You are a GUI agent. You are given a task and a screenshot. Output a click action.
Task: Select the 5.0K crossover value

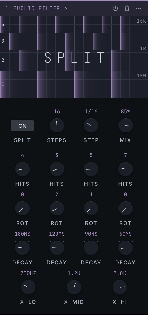(120, 273)
